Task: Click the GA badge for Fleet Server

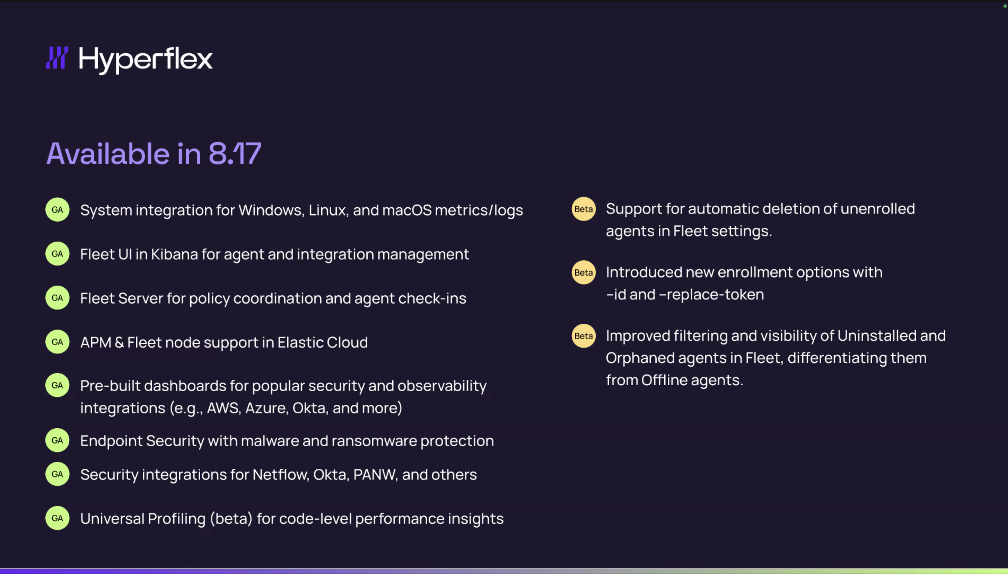Action: point(57,298)
